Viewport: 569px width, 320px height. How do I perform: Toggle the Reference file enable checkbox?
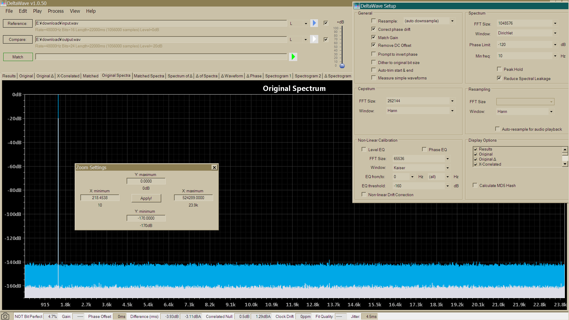pyautogui.click(x=326, y=23)
